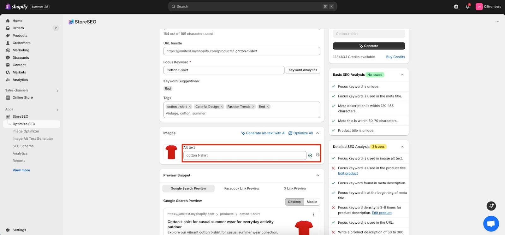Open Orders in sidebar
Screen dimensions: 505x235
(18, 28)
